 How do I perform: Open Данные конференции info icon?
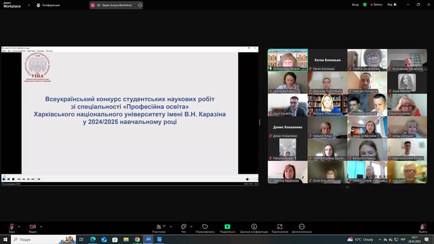coord(253,228)
